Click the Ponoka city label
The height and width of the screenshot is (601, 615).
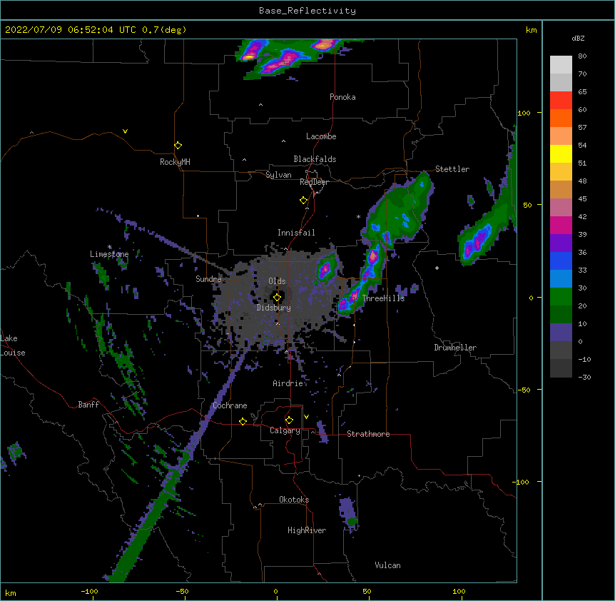(x=342, y=97)
